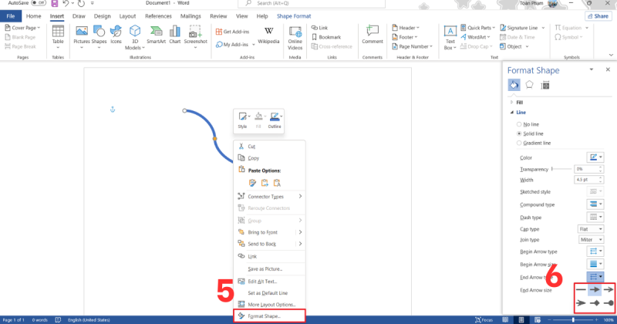Click Bookmark in the Links group
This screenshot has height=324, width=617.
click(329, 37)
